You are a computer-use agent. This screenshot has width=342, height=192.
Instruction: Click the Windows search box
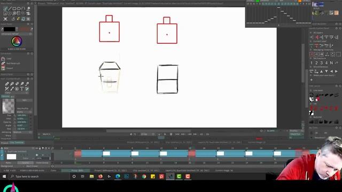tap(39, 177)
